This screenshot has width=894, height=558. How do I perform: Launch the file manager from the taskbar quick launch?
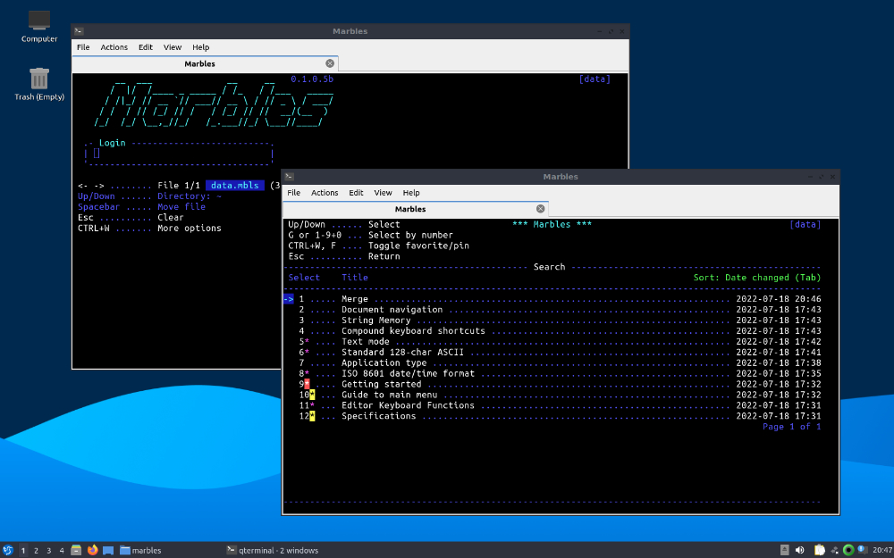[76, 550]
